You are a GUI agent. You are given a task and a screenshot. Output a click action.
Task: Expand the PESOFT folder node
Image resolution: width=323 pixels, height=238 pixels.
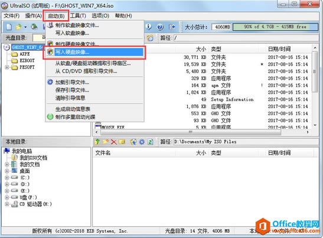[7, 67]
